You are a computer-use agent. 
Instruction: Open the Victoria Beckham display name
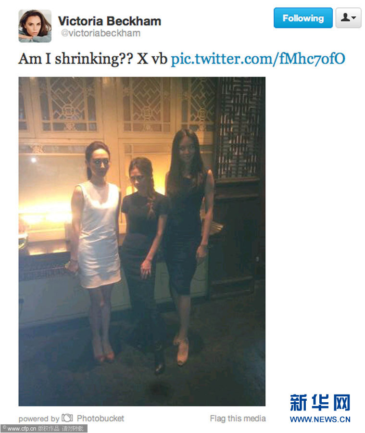pyautogui.click(x=109, y=21)
